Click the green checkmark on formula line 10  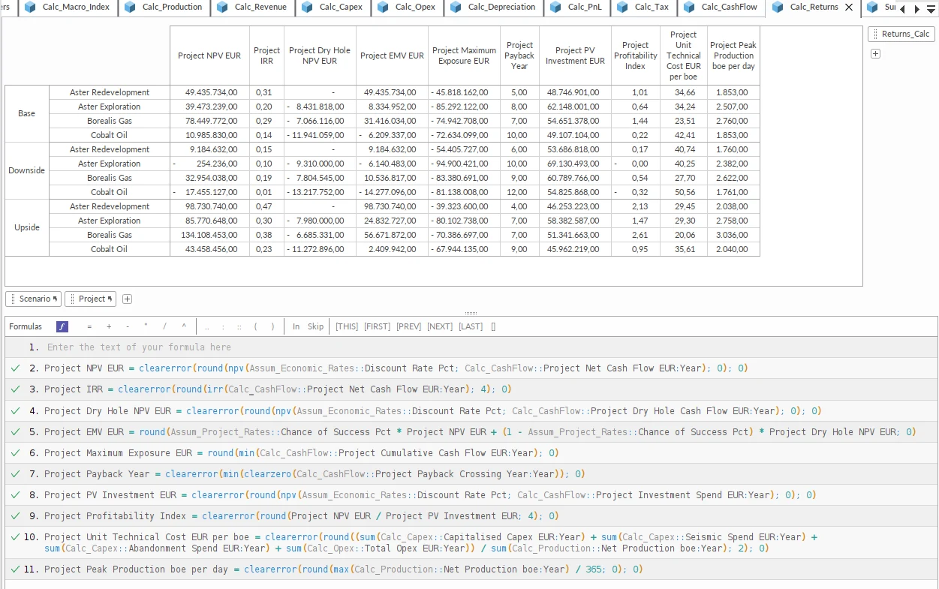click(15, 536)
